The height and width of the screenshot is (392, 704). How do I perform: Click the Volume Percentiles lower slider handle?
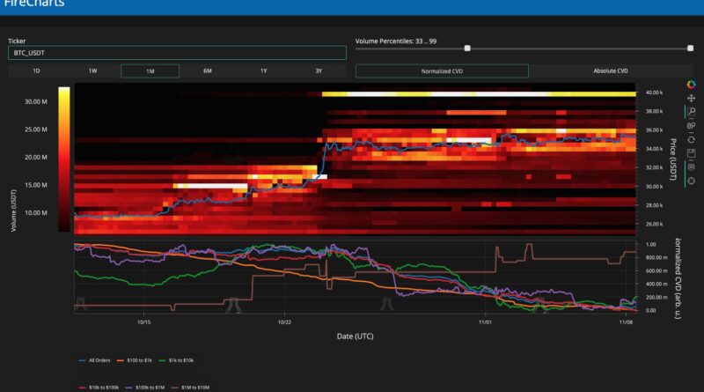[x=467, y=48]
